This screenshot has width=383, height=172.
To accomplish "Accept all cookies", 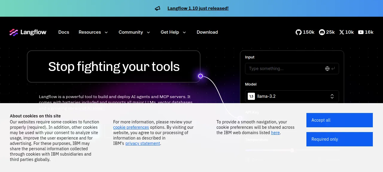I will 340,120.
